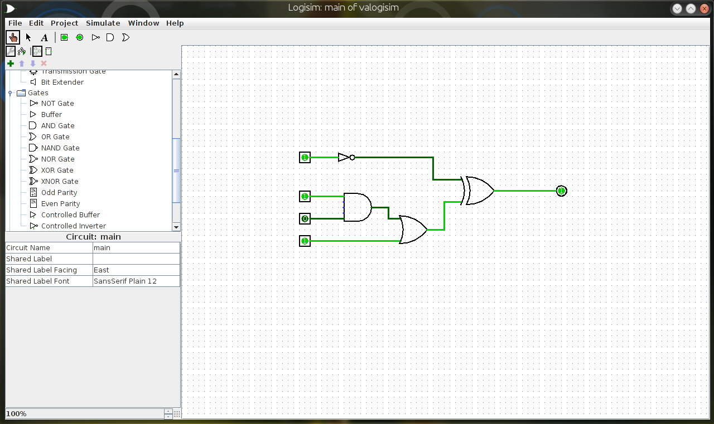
Task: Select XNOR Gate in the tree
Action: (60, 181)
